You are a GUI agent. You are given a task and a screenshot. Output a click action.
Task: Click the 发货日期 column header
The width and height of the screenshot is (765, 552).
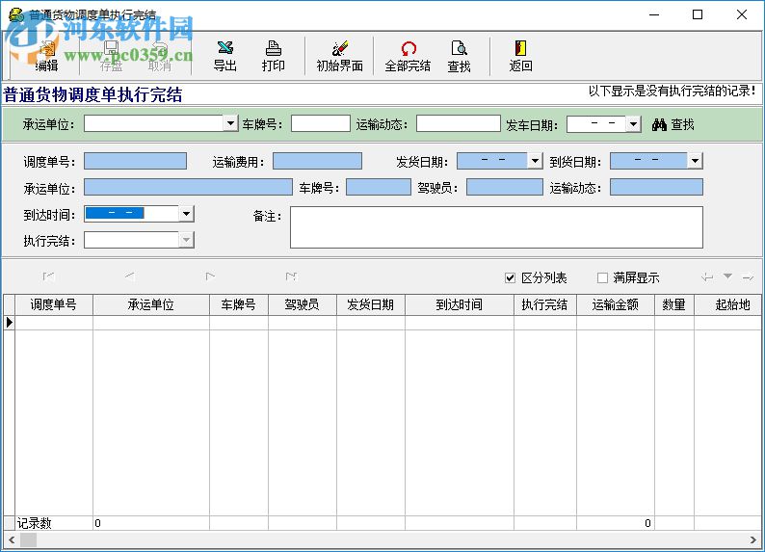371,304
